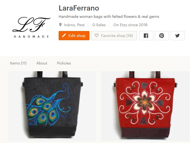Open the About tab
The width and height of the screenshot is (190, 143).
[x=42, y=63]
